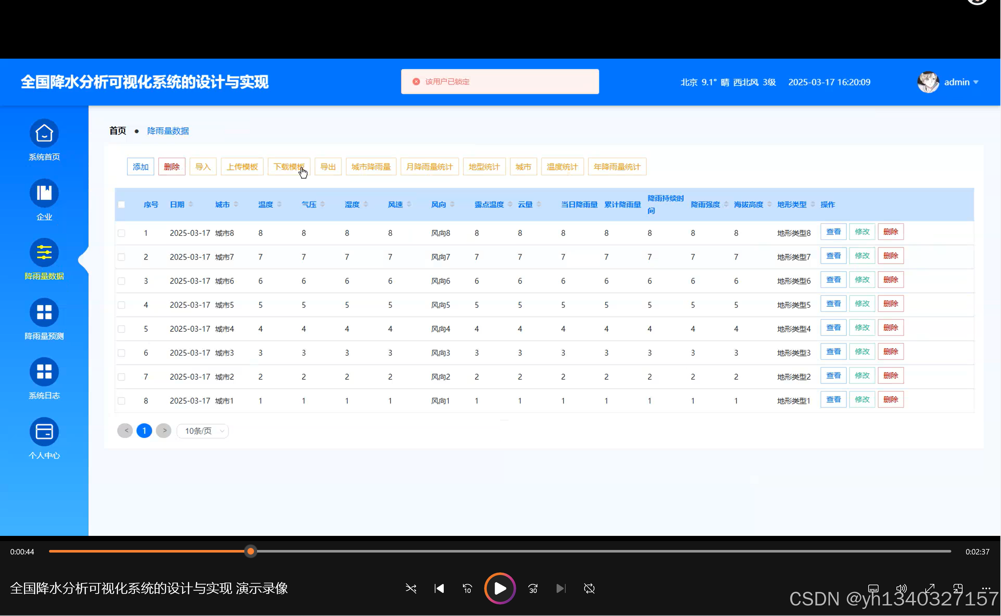The width and height of the screenshot is (1001, 616).
Task: Sort by 日期 column arrows
Action: coord(191,204)
